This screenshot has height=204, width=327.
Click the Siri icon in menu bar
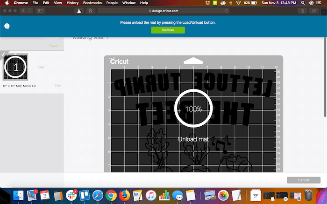pos(311,3)
